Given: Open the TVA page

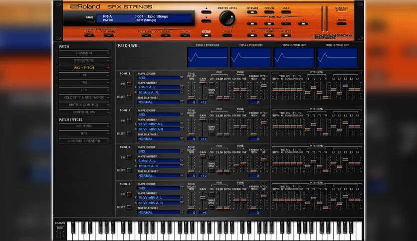Looking at the screenshot, I should [x=84, y=83].
